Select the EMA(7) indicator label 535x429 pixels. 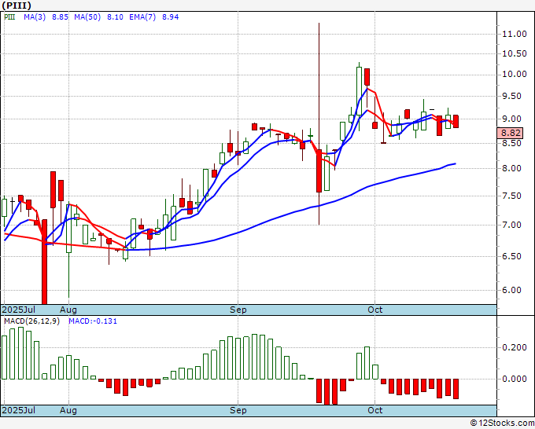tap(142, 17)
